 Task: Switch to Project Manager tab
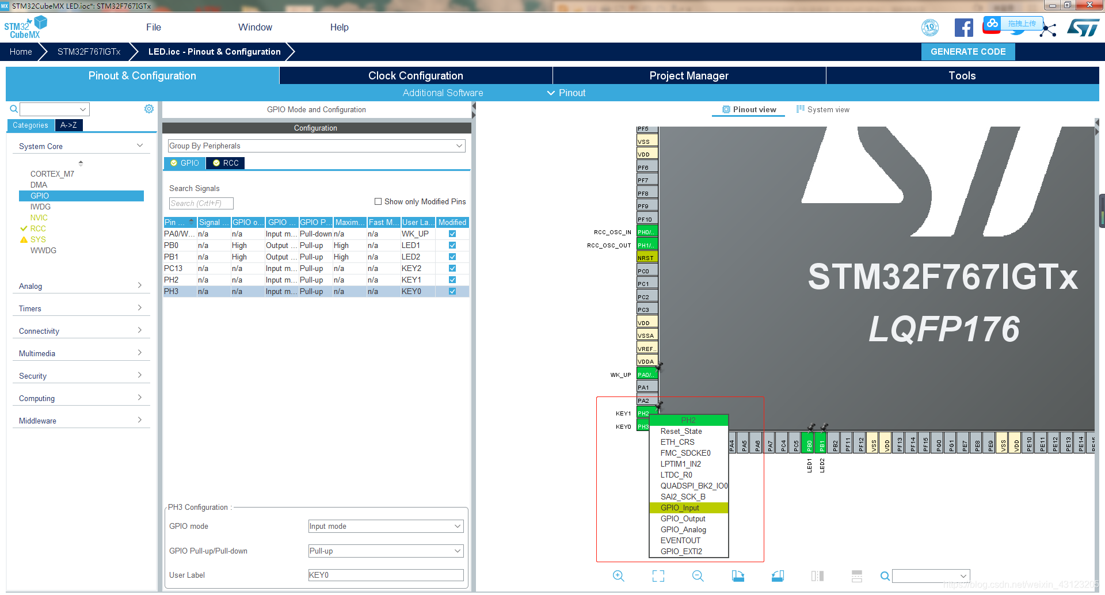[x=689, y=75]
